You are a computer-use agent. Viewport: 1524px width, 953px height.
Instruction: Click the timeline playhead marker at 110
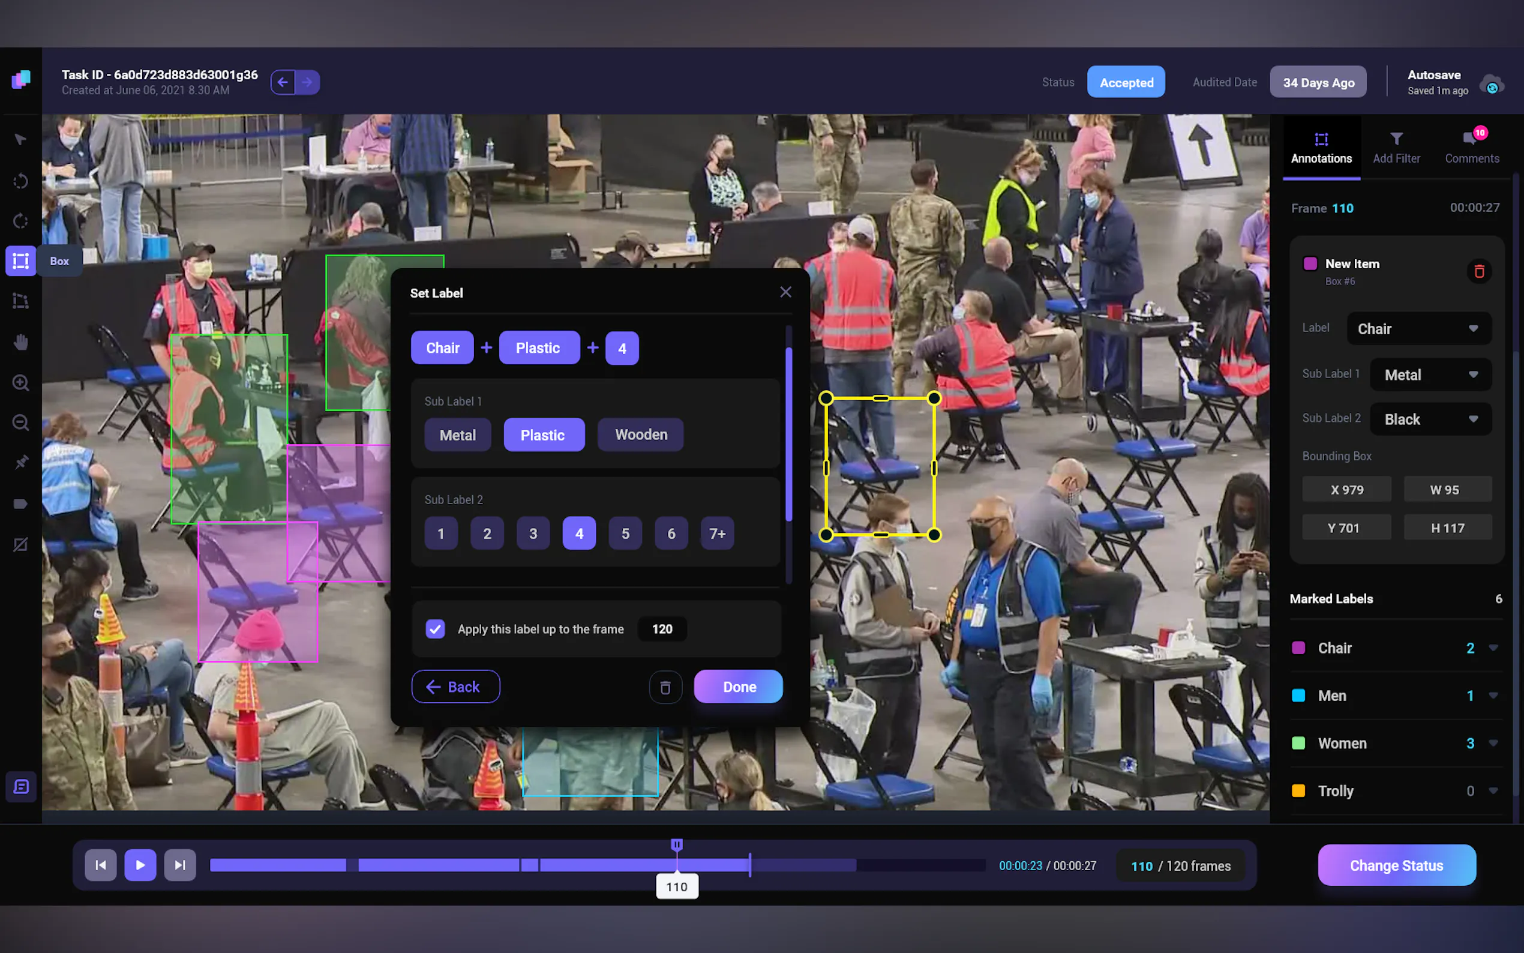[x=677, y=844]
